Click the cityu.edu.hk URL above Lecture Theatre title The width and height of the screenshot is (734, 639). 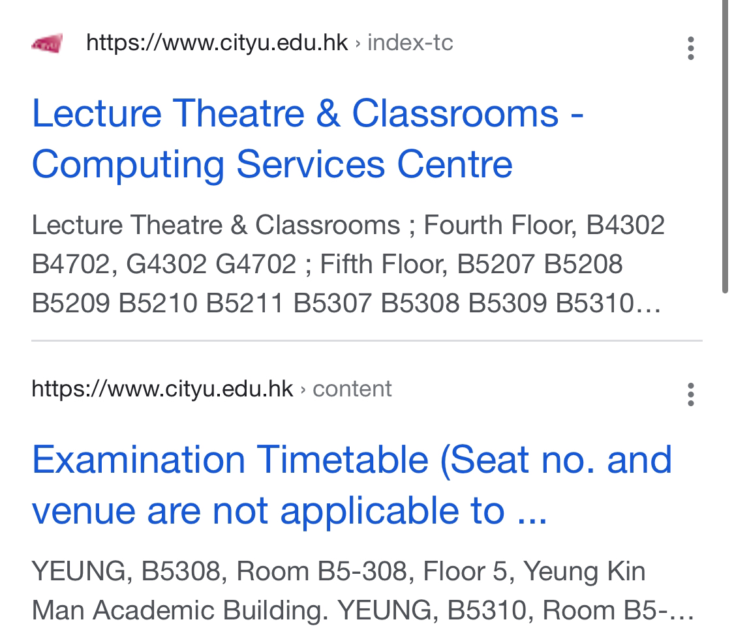click(x=217, y=42)
